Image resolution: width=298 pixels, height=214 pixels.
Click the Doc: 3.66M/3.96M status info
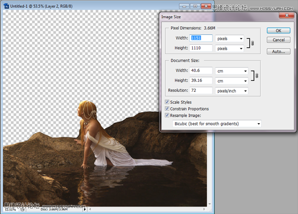54,209
